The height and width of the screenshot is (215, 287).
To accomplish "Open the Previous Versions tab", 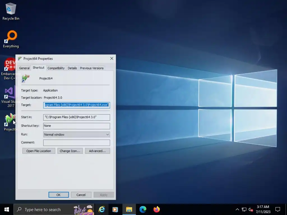I will (92, 68).
